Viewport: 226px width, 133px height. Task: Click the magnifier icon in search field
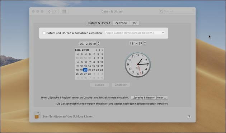click(x=161, y=11)
